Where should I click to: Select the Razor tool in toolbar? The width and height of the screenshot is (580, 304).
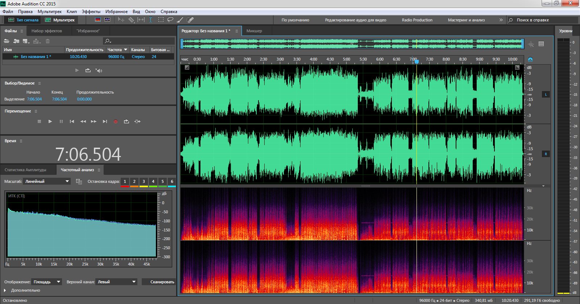pyautogui.click(x=131, y=20)
